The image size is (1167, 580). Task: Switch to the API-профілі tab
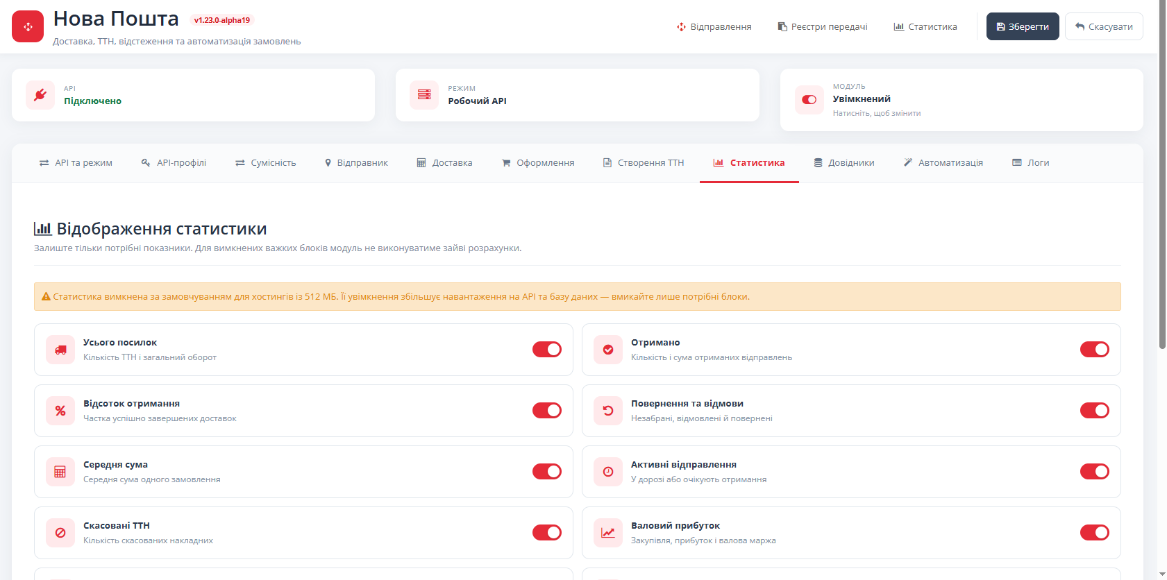pos(174,163)
